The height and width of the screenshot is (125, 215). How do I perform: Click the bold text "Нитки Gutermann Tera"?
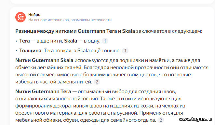43,91
